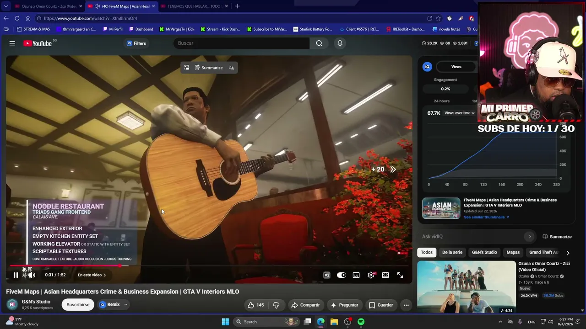Open Spotify from the taskbar
Viewport: 586px width, 329px height.
(361, 322)
